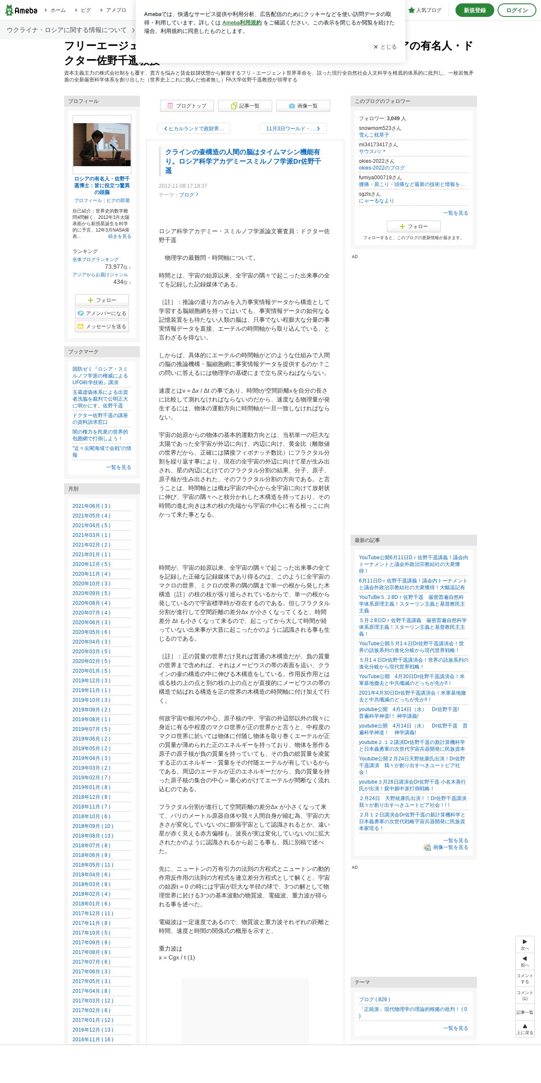Open monthly archive 2021年06月 ( 3 )
Screen dimensions: 541x1083
tap(91, 506)
